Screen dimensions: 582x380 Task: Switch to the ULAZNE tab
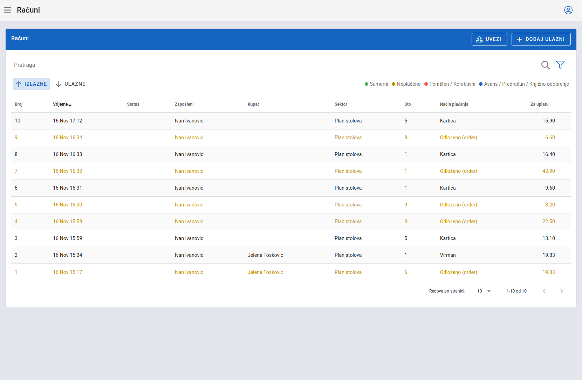point(70,84)
